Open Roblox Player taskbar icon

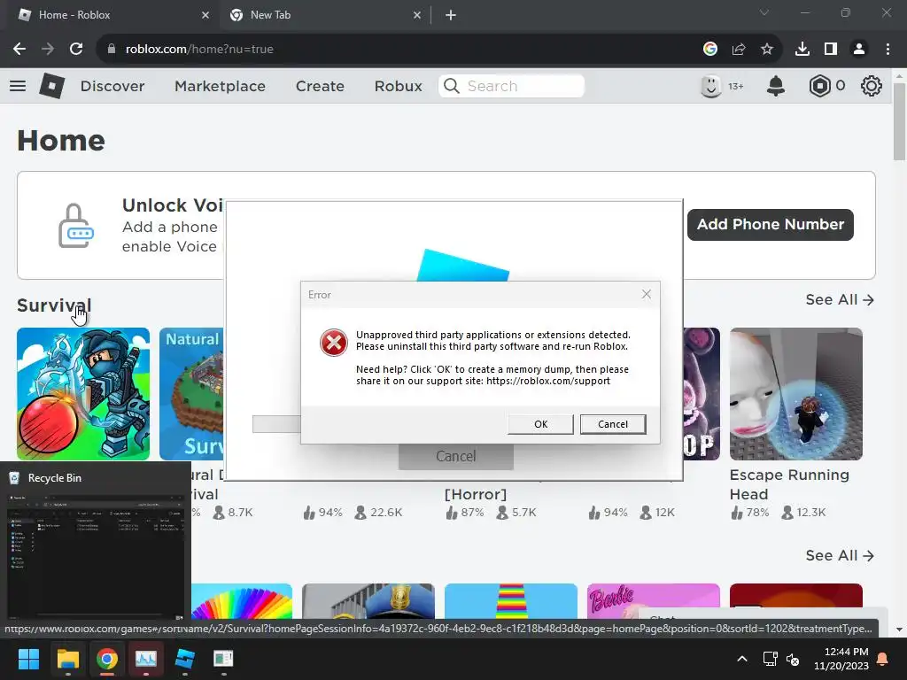pos(184,659)
